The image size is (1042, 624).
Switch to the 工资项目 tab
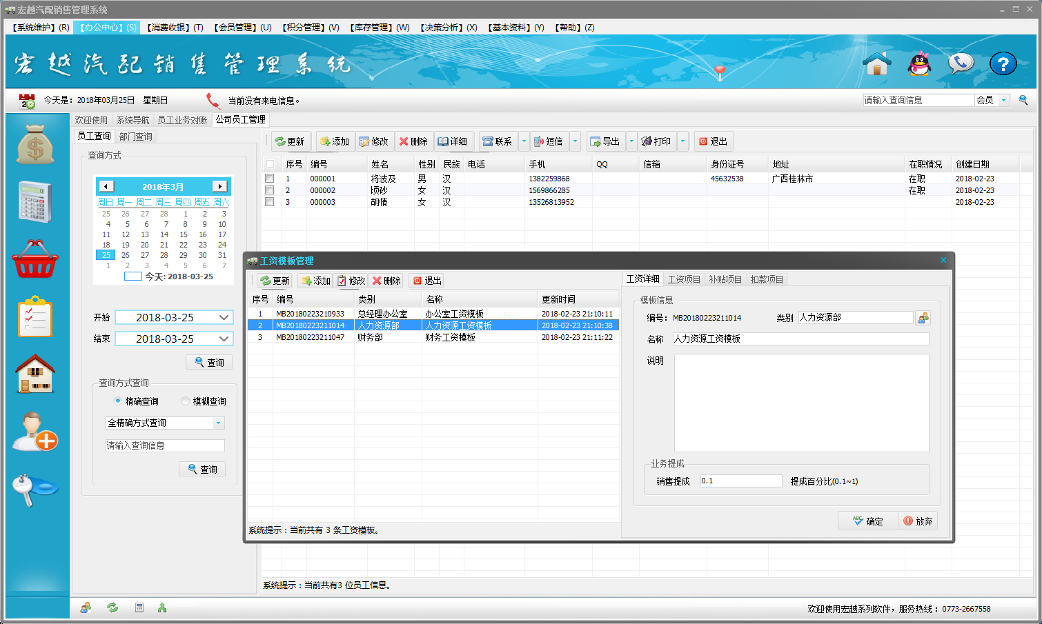click(x=684, y=279)
